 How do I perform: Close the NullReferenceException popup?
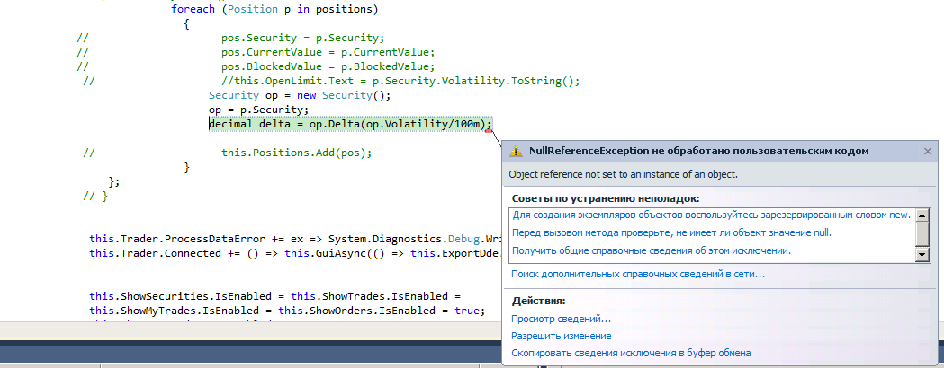pyautogui.click(x=927, y=152)
